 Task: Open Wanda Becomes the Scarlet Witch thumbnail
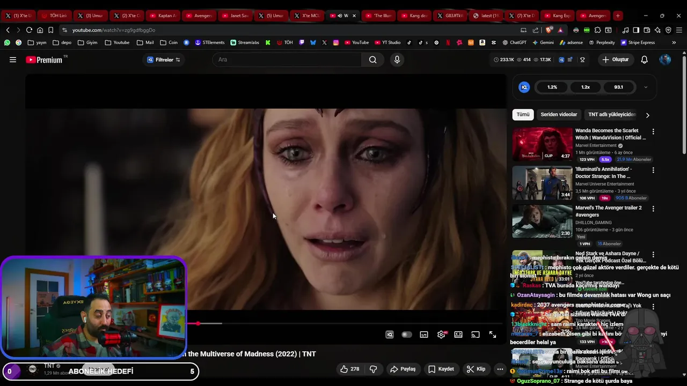point(542,144)
